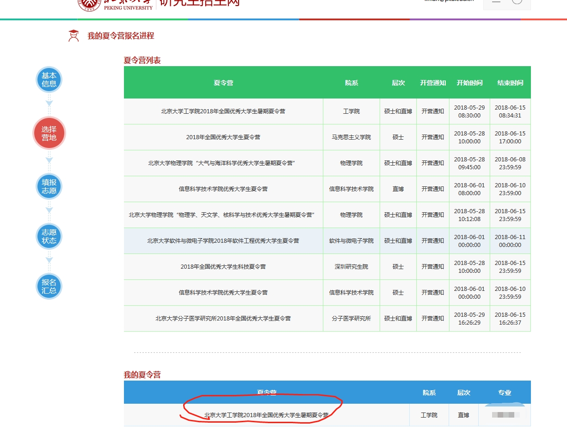The width and height of the screenshot is (567, 431).
Task: Click the circled 工学院 camp under 我的夏令营
Action: 266,415
